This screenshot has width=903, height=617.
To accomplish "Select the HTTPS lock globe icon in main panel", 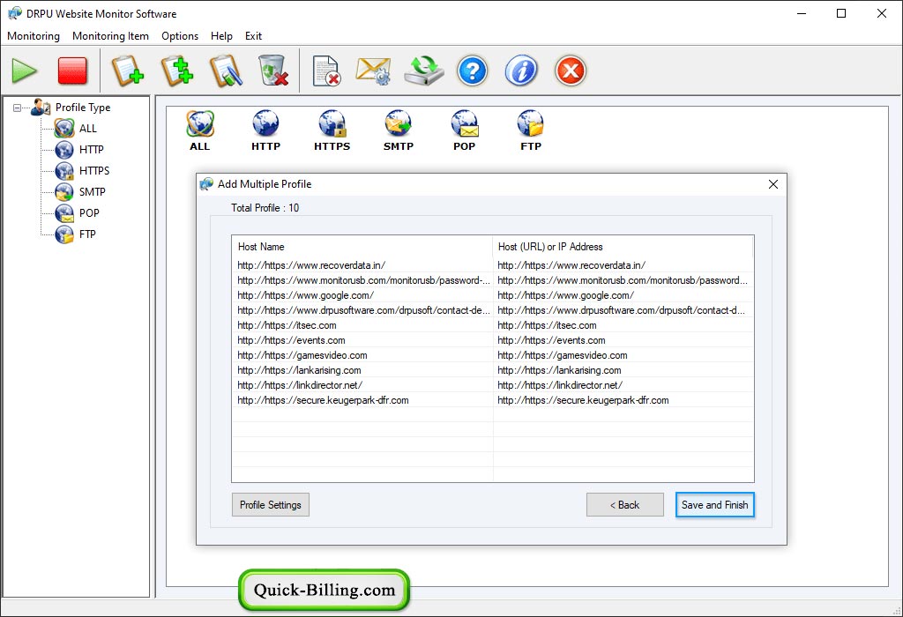I will click(x=332, y=130).
